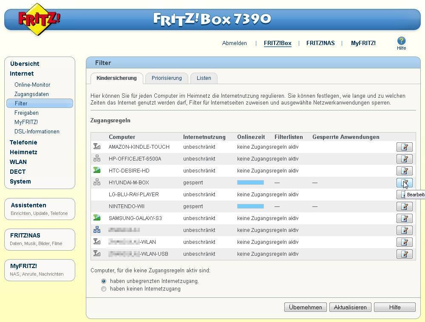
Task: Open Zugangsdaten in sidebar
Action: coord(31,94)
